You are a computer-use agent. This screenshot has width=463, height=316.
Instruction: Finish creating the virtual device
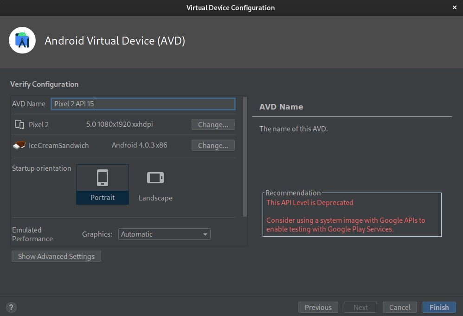(x=439, y=308)
